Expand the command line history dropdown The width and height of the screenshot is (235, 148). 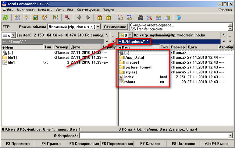point(230,136)
